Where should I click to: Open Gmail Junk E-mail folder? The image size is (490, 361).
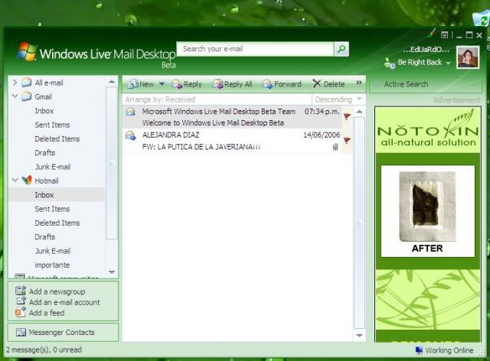pos(53,167)
